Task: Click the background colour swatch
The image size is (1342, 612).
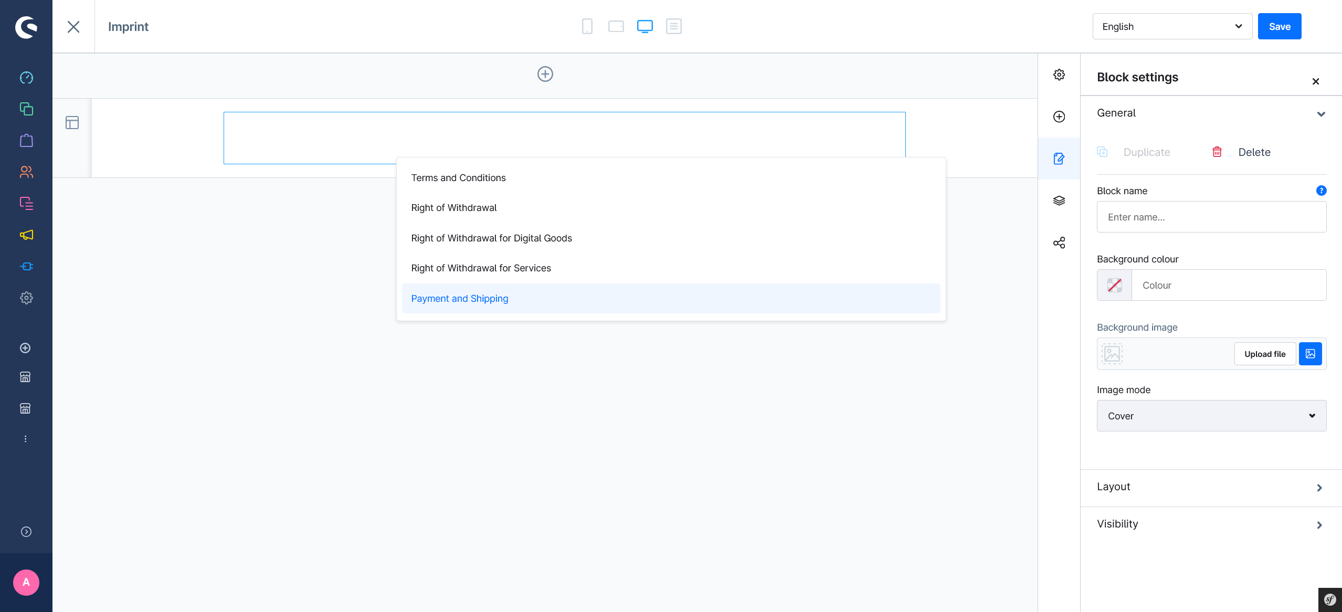Action: 1114,285
